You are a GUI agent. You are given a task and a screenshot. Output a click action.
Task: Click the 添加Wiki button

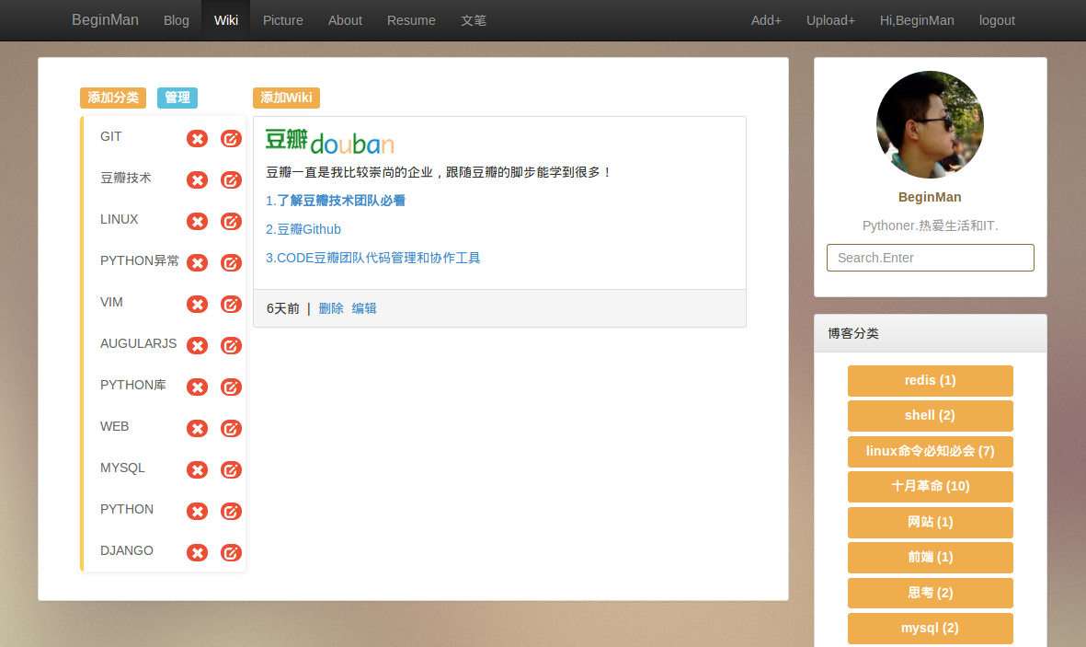286,98
